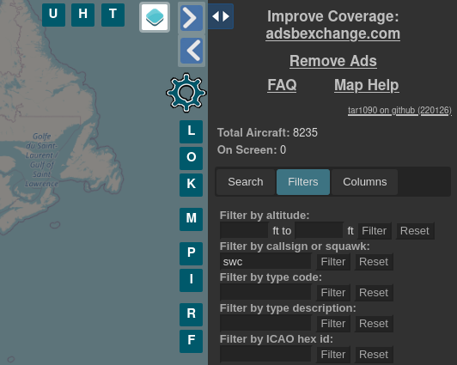The height and width of the screenshot is (365, 457).
Task: Click the M map toggle button
Action: coord(192,219)
